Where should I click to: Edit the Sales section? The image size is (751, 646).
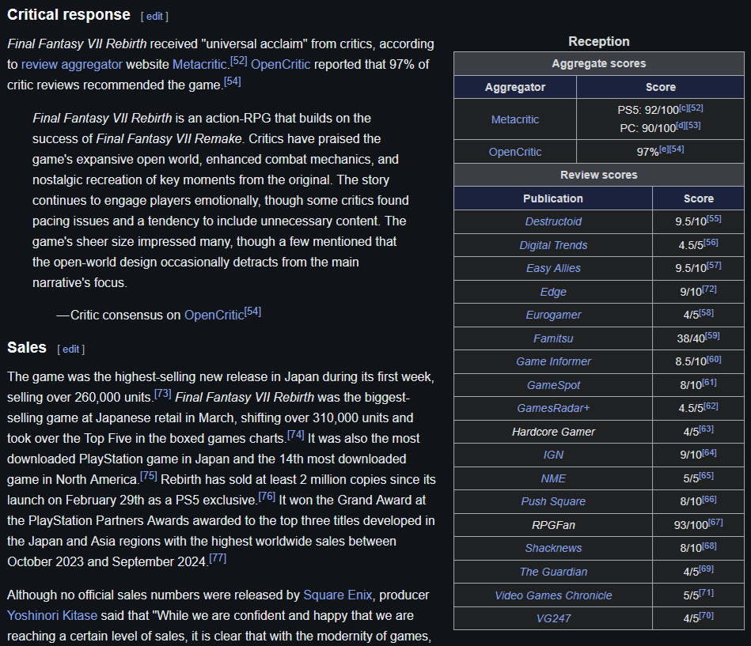pyautogui.click(x=70, y=349)
